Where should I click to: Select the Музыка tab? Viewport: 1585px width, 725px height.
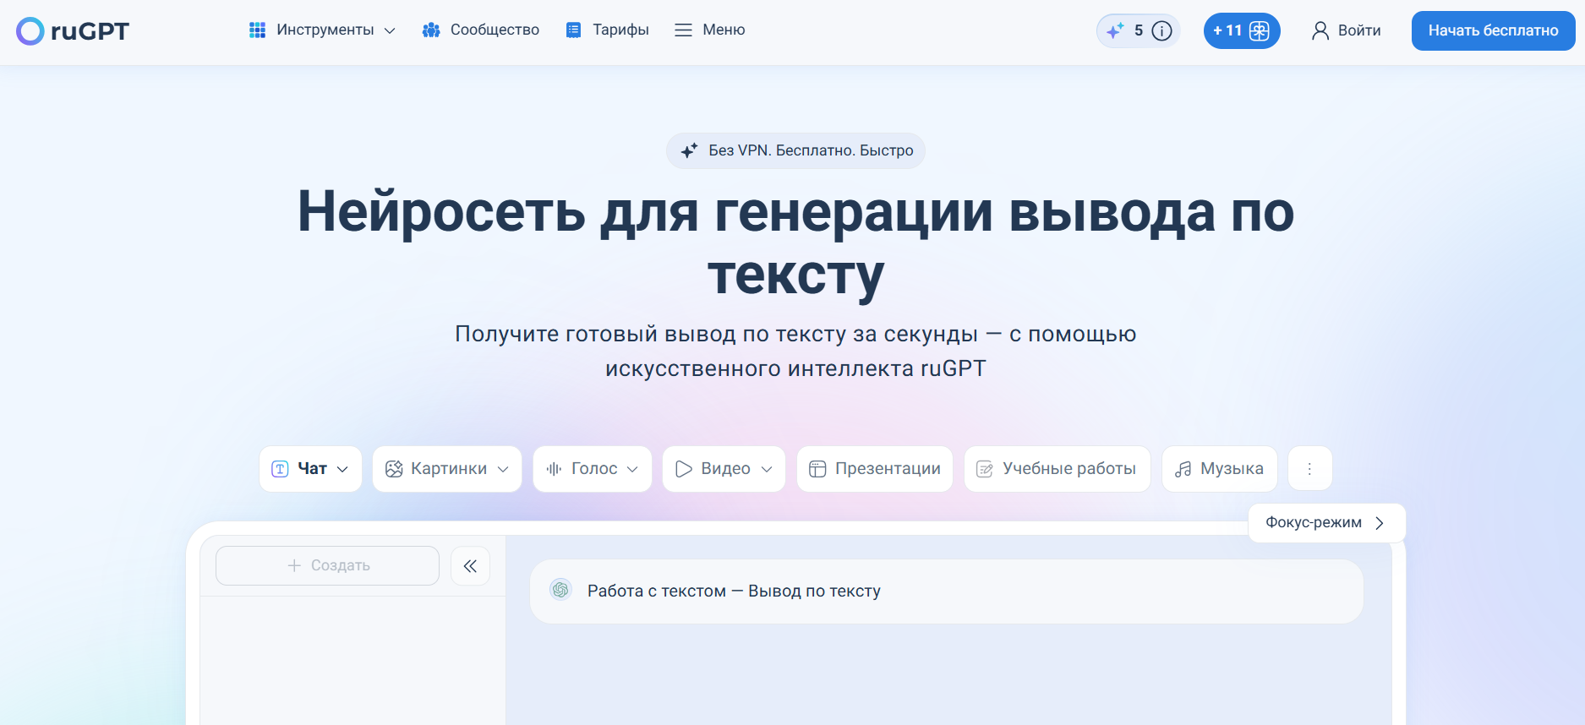pyautogui.click(x=1219, y=469)
